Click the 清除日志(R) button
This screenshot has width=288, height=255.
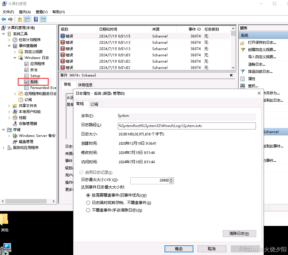pos(239,233)
